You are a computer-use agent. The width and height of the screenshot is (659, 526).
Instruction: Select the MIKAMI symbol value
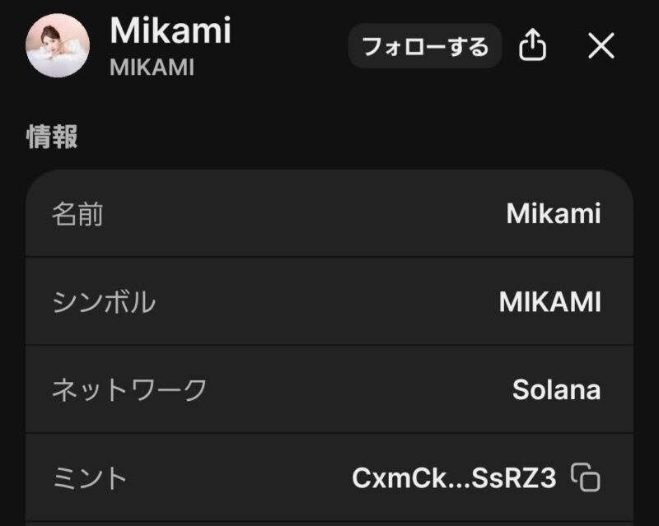[549, 302]
